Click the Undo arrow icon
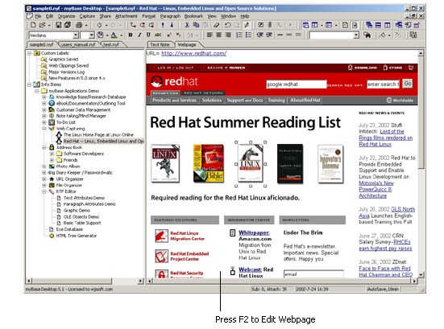 pos(228,25)
